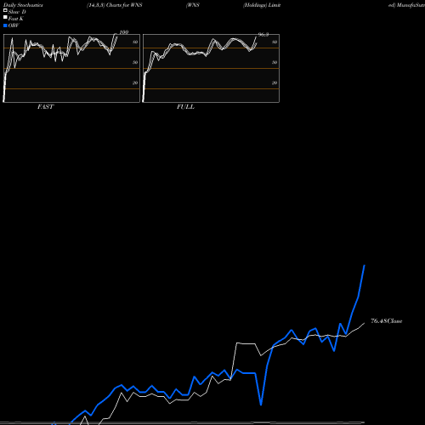Click the 76.48 Close price label
The height and width of the screenshot is (425, 425).
coord(387,321)
